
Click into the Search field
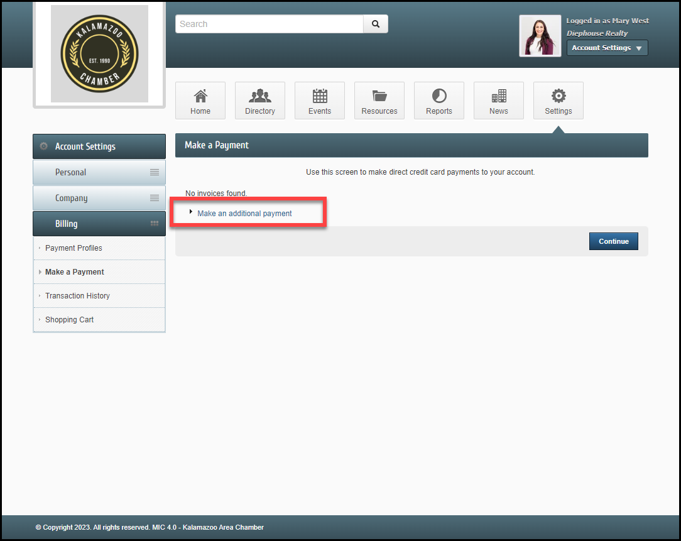click(x=270, y=24)
